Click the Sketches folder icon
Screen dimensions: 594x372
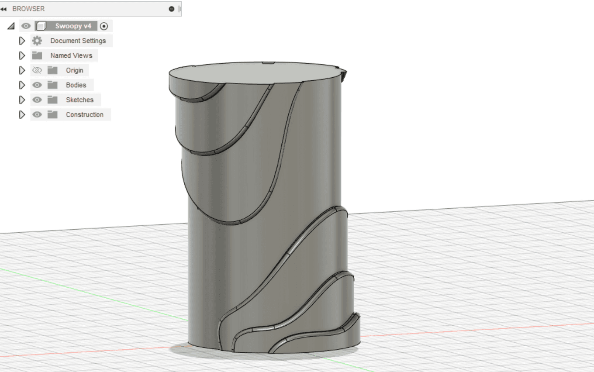point(53,100)
